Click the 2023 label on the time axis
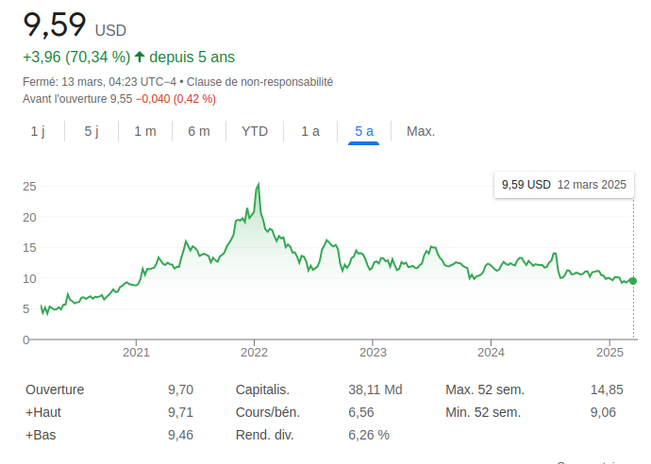 (x=373, y=353)
